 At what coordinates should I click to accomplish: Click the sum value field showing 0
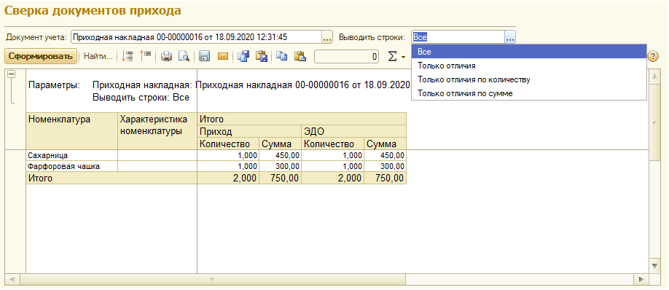pyautogui.click(x=346, y=56)
